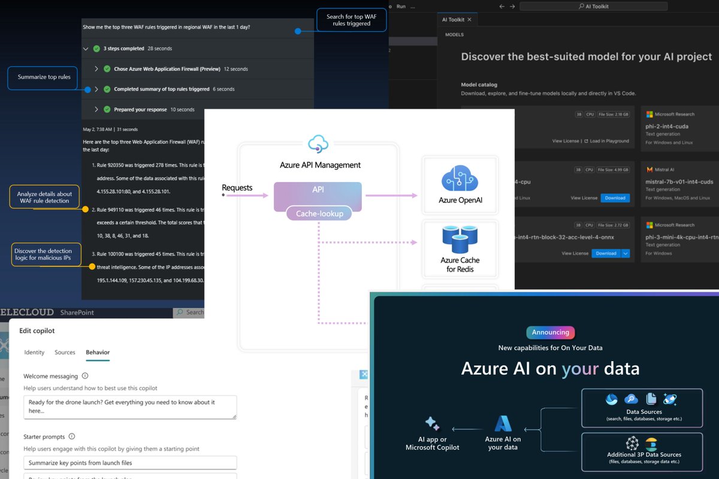
Task: Click the Azure API Management cloud icon
Action: click(318, 145)
